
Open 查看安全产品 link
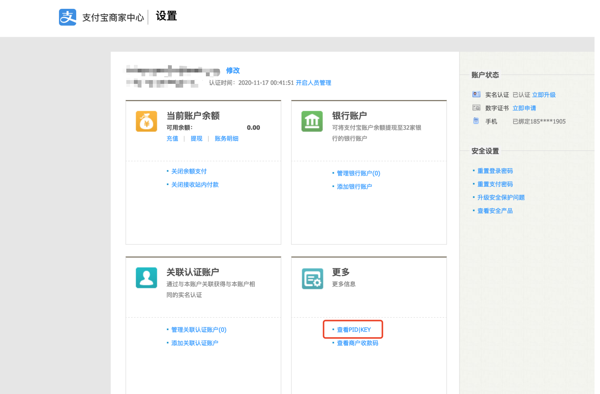495,211
